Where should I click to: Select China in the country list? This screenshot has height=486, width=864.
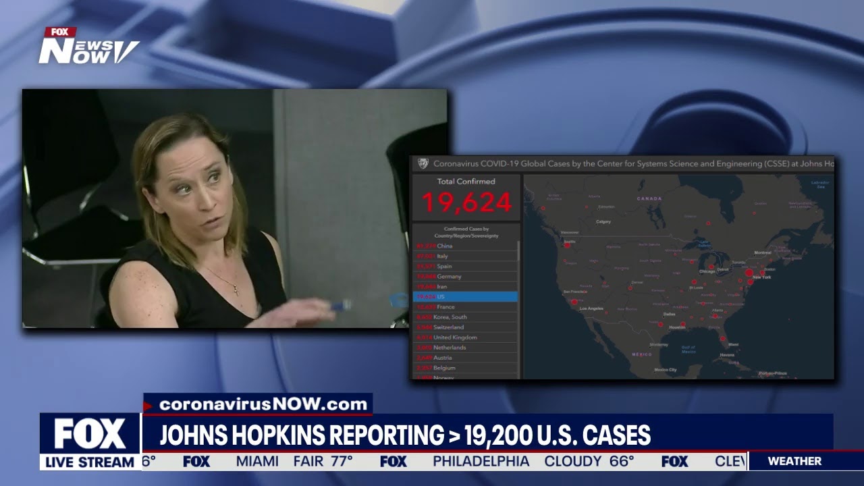(x=465, y=246)
